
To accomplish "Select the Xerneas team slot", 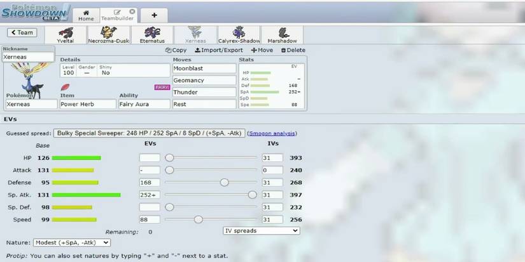I will point(195,35).
